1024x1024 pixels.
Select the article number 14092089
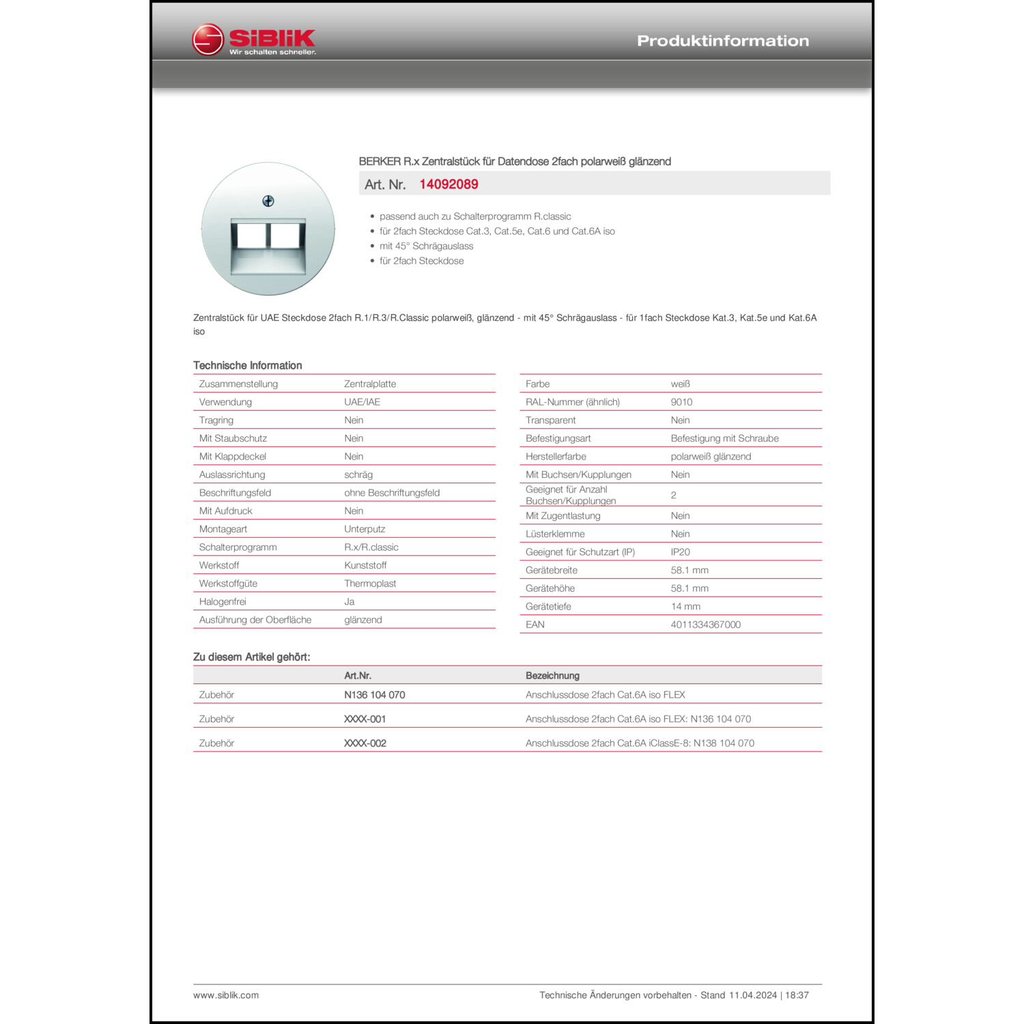449,184
